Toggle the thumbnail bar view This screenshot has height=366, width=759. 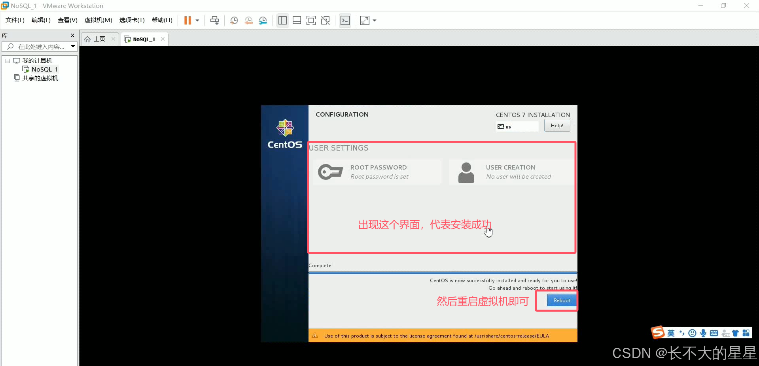coord(297,21)
